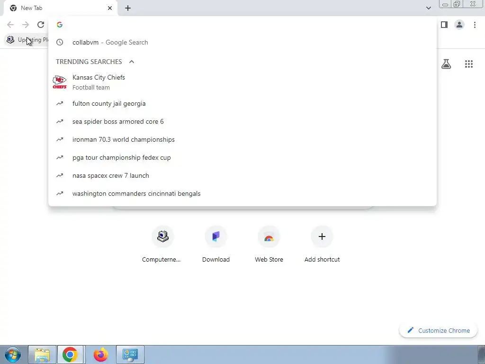Select the collabvm Google Search suggestion

(x=242, y=42)
